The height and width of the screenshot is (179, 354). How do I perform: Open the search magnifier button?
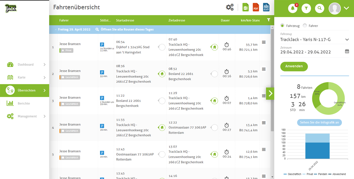(319, 9)
